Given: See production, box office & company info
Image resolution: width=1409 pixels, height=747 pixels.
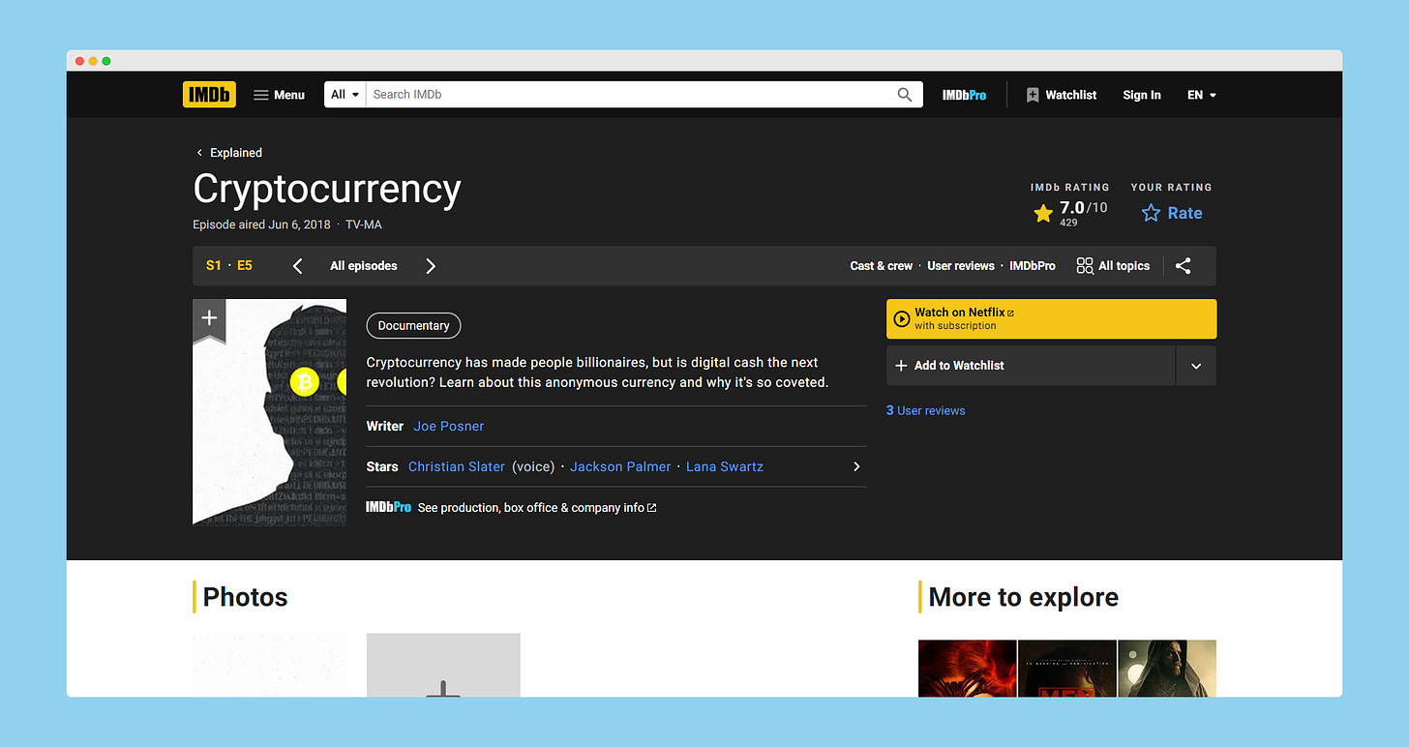Looking at the screenshot, I should (537, 508).
